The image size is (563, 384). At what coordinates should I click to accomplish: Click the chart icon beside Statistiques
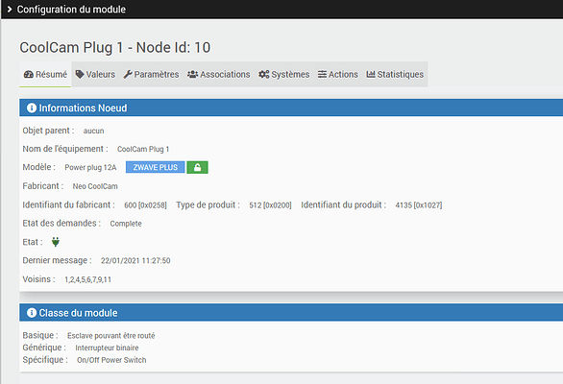pyautogui.click(x=371, y=74)
